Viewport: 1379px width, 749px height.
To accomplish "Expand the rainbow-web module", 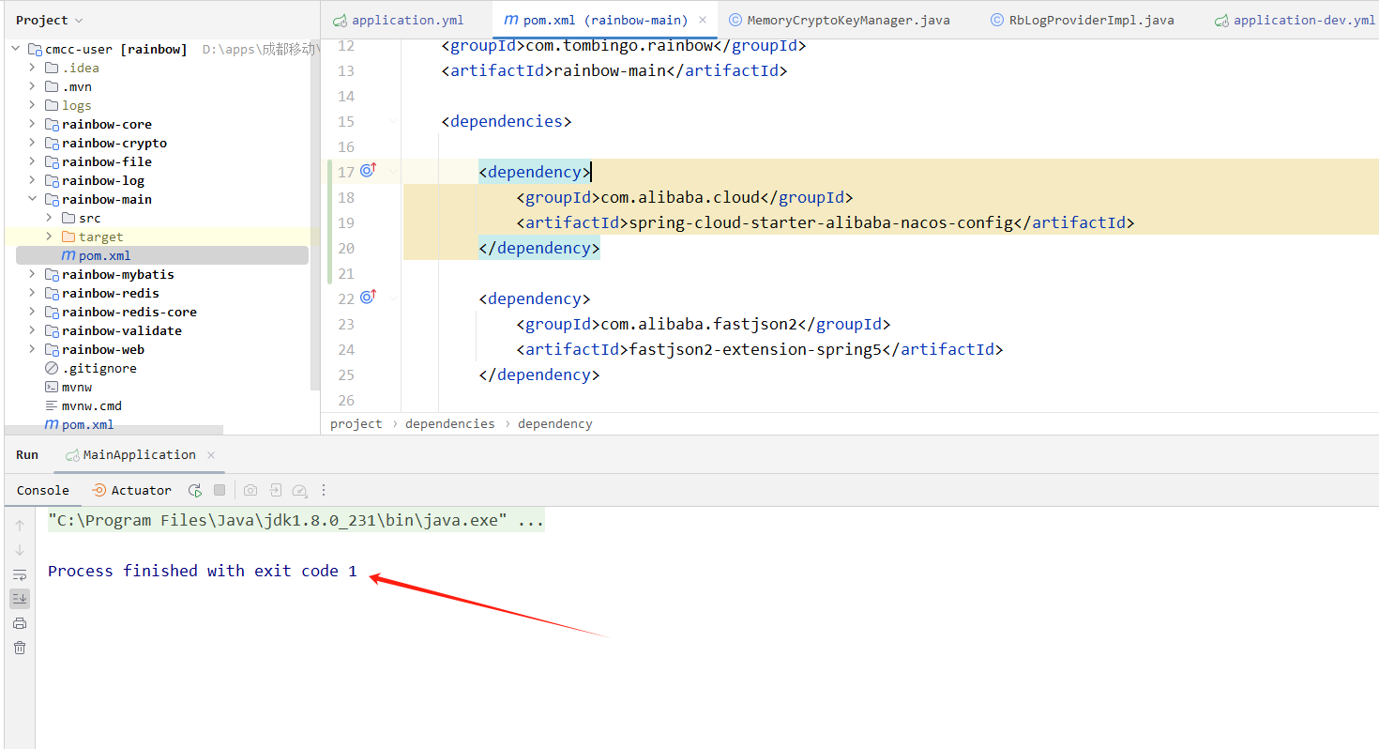I will pyautogui.click(x=33, y=349).
